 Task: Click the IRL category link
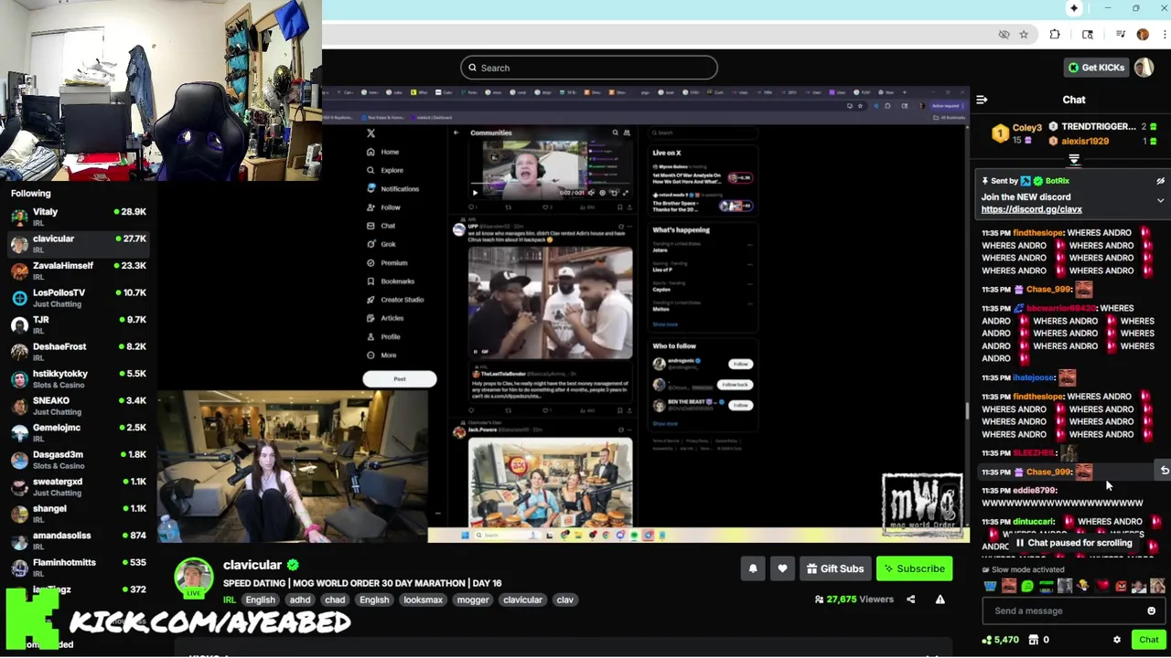(x=229, y=600)
